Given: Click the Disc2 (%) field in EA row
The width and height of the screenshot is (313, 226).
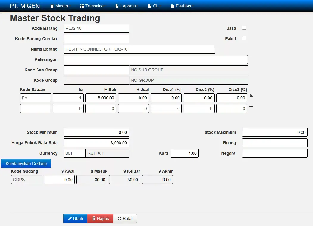Looking at the screenshot, I should point(199,98).
